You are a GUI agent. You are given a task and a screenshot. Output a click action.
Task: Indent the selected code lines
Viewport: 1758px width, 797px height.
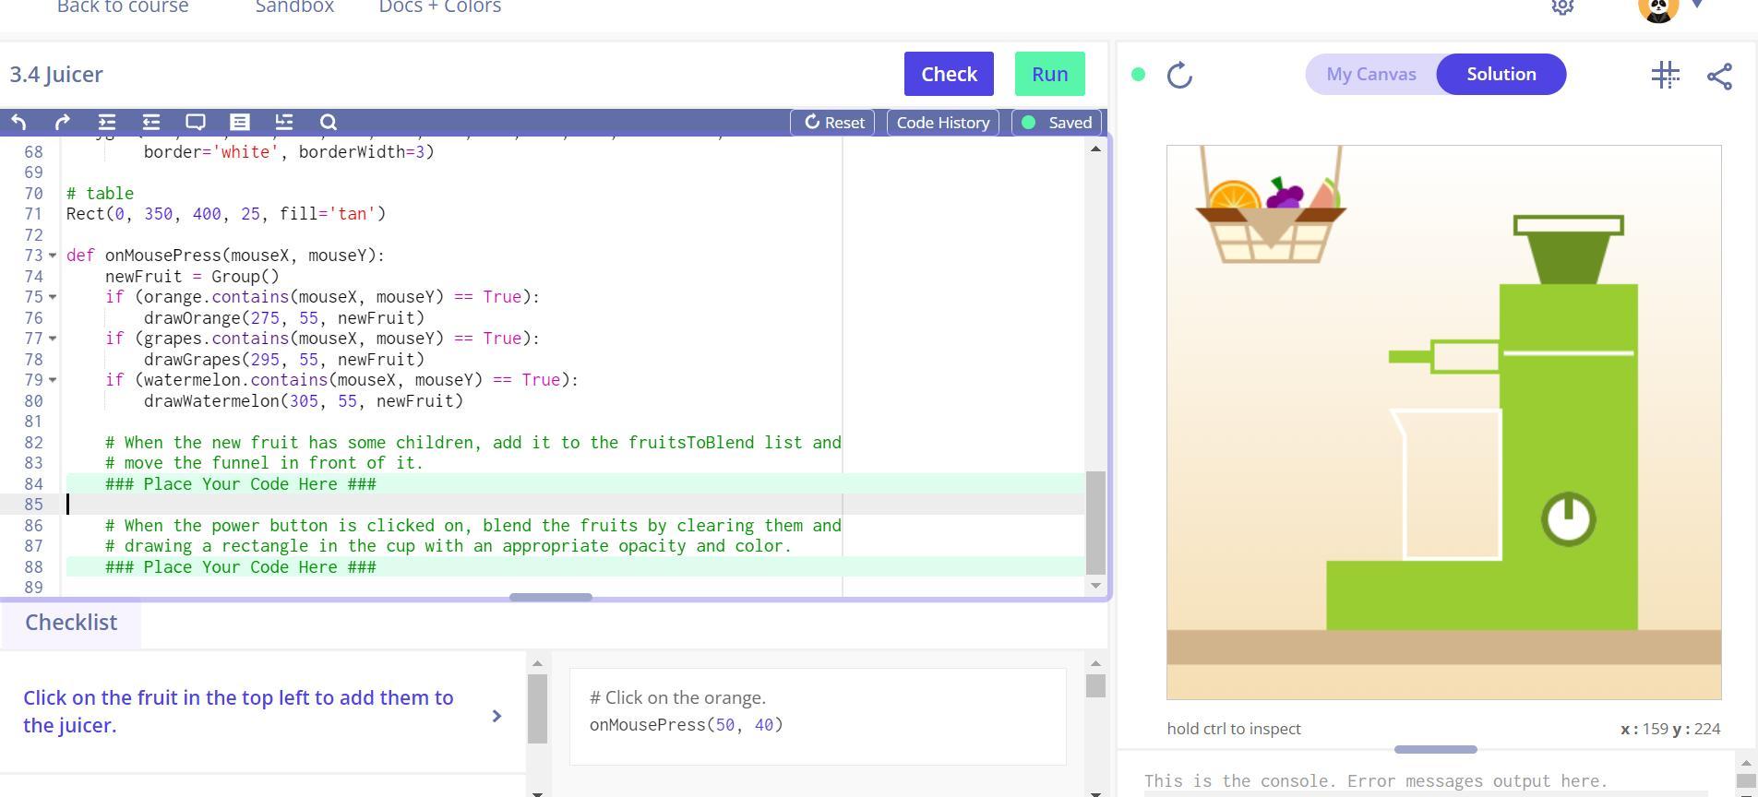(x=107, y=122)
